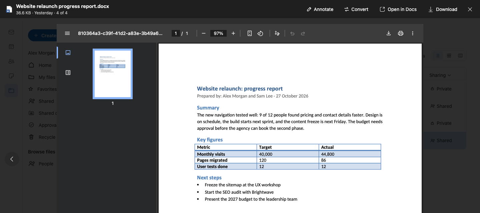Screen dimensions: 480x213
Task: Open Favorites in the sidebar
Action: [x=42, y=89]
